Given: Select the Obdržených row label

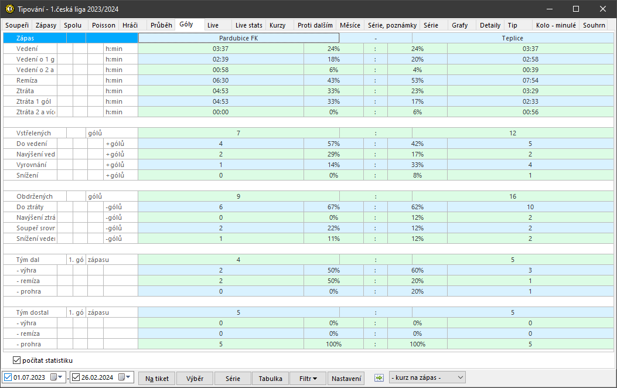Looking at the screenshot, I should (x=34, y=196).
